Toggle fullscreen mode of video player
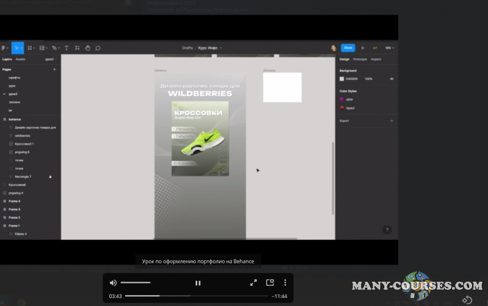Viewport: 488px width, 306px height. pos(253,283)
